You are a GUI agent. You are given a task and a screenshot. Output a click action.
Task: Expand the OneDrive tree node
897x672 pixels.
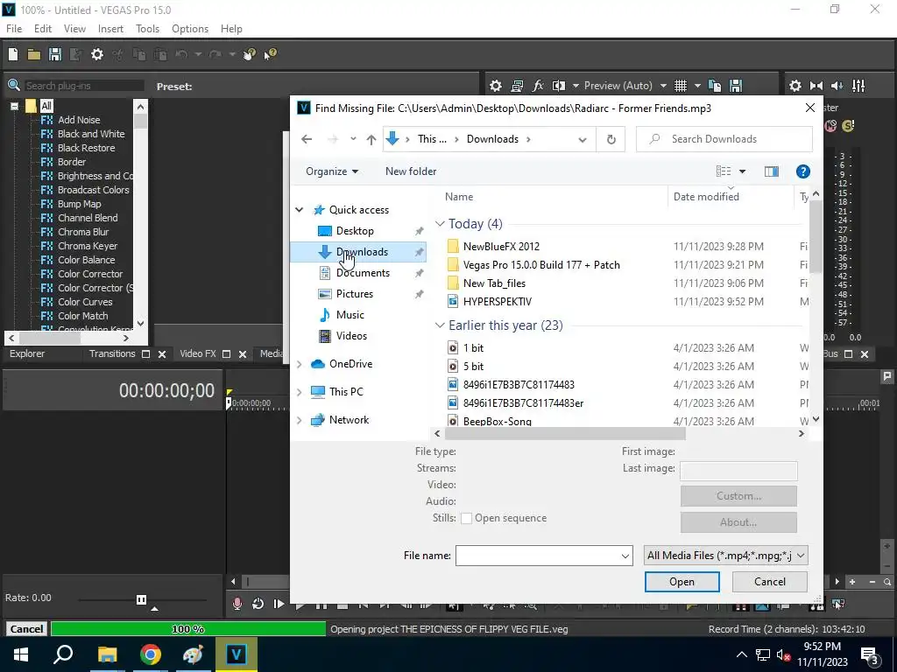pyautogui.click(x=300, y=364)
